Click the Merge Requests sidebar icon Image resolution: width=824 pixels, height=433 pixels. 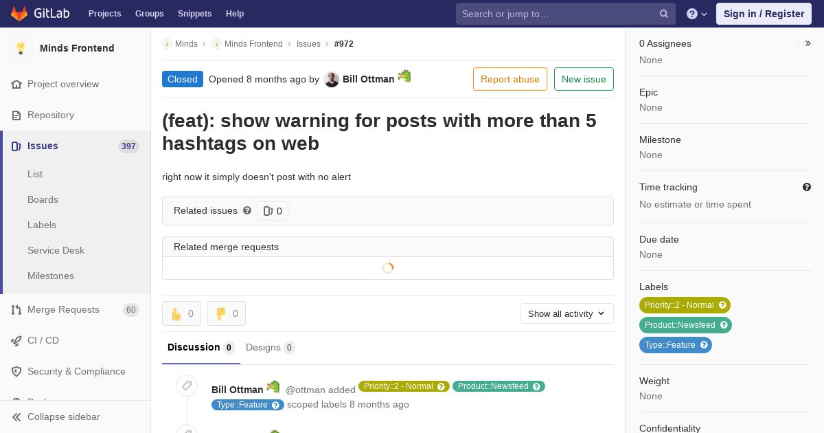(16, 309)
